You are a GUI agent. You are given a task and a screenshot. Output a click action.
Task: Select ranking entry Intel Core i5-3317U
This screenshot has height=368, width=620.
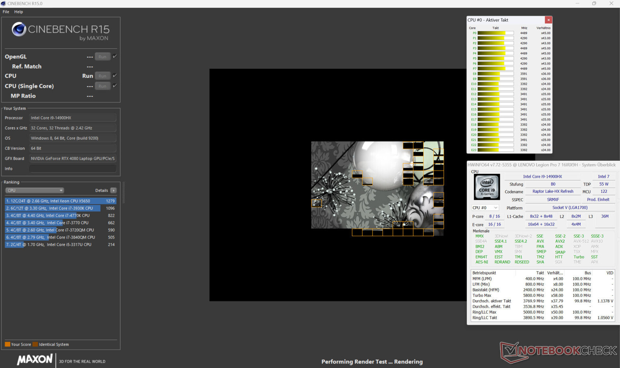(60, 244)
